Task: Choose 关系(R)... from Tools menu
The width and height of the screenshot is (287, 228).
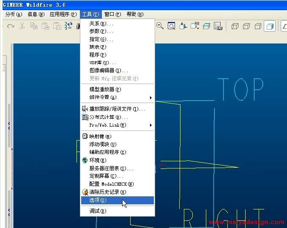Action: (118, 24)
